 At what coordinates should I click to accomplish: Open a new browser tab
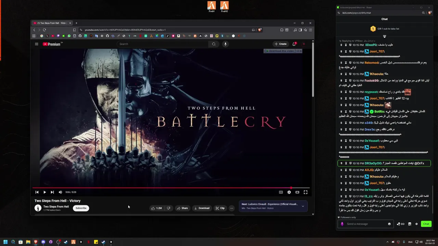[x=76, y=23]
